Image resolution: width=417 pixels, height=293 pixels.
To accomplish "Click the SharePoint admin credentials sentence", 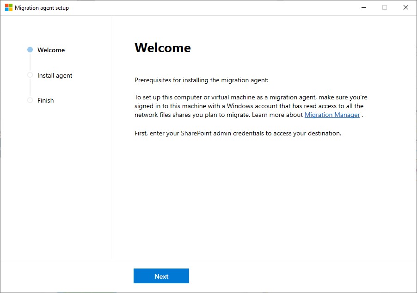I will (x=237, y=134).
